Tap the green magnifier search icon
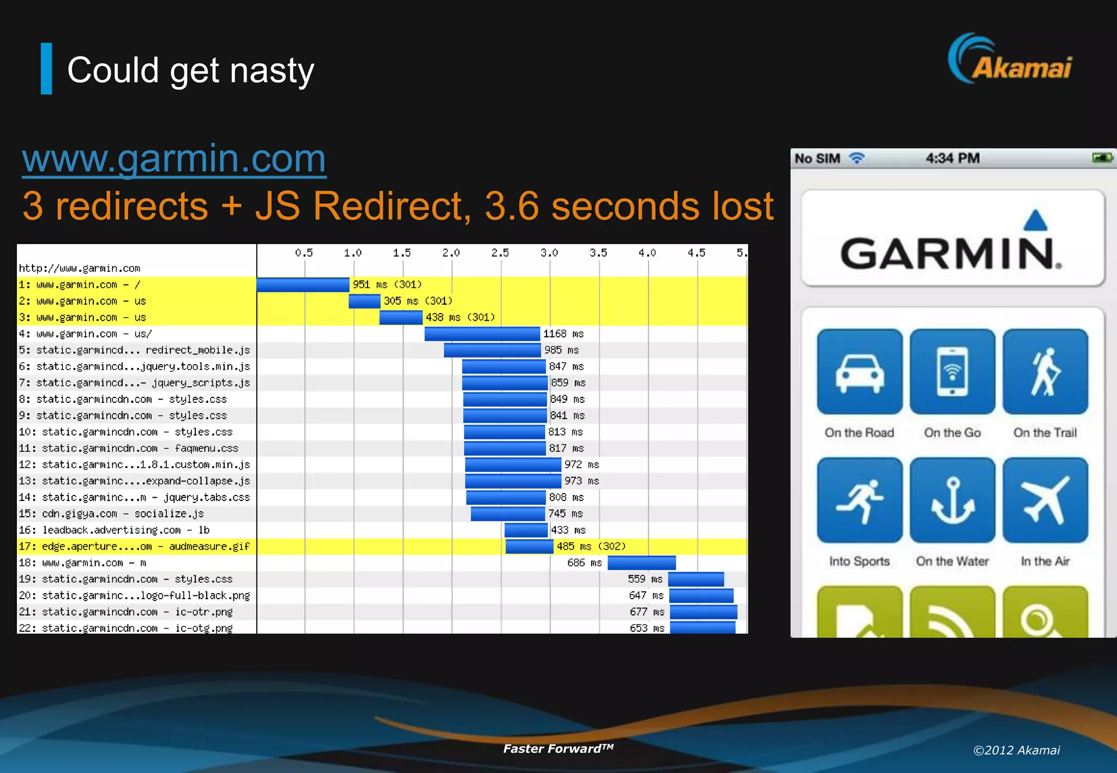 pos(1045,612)
